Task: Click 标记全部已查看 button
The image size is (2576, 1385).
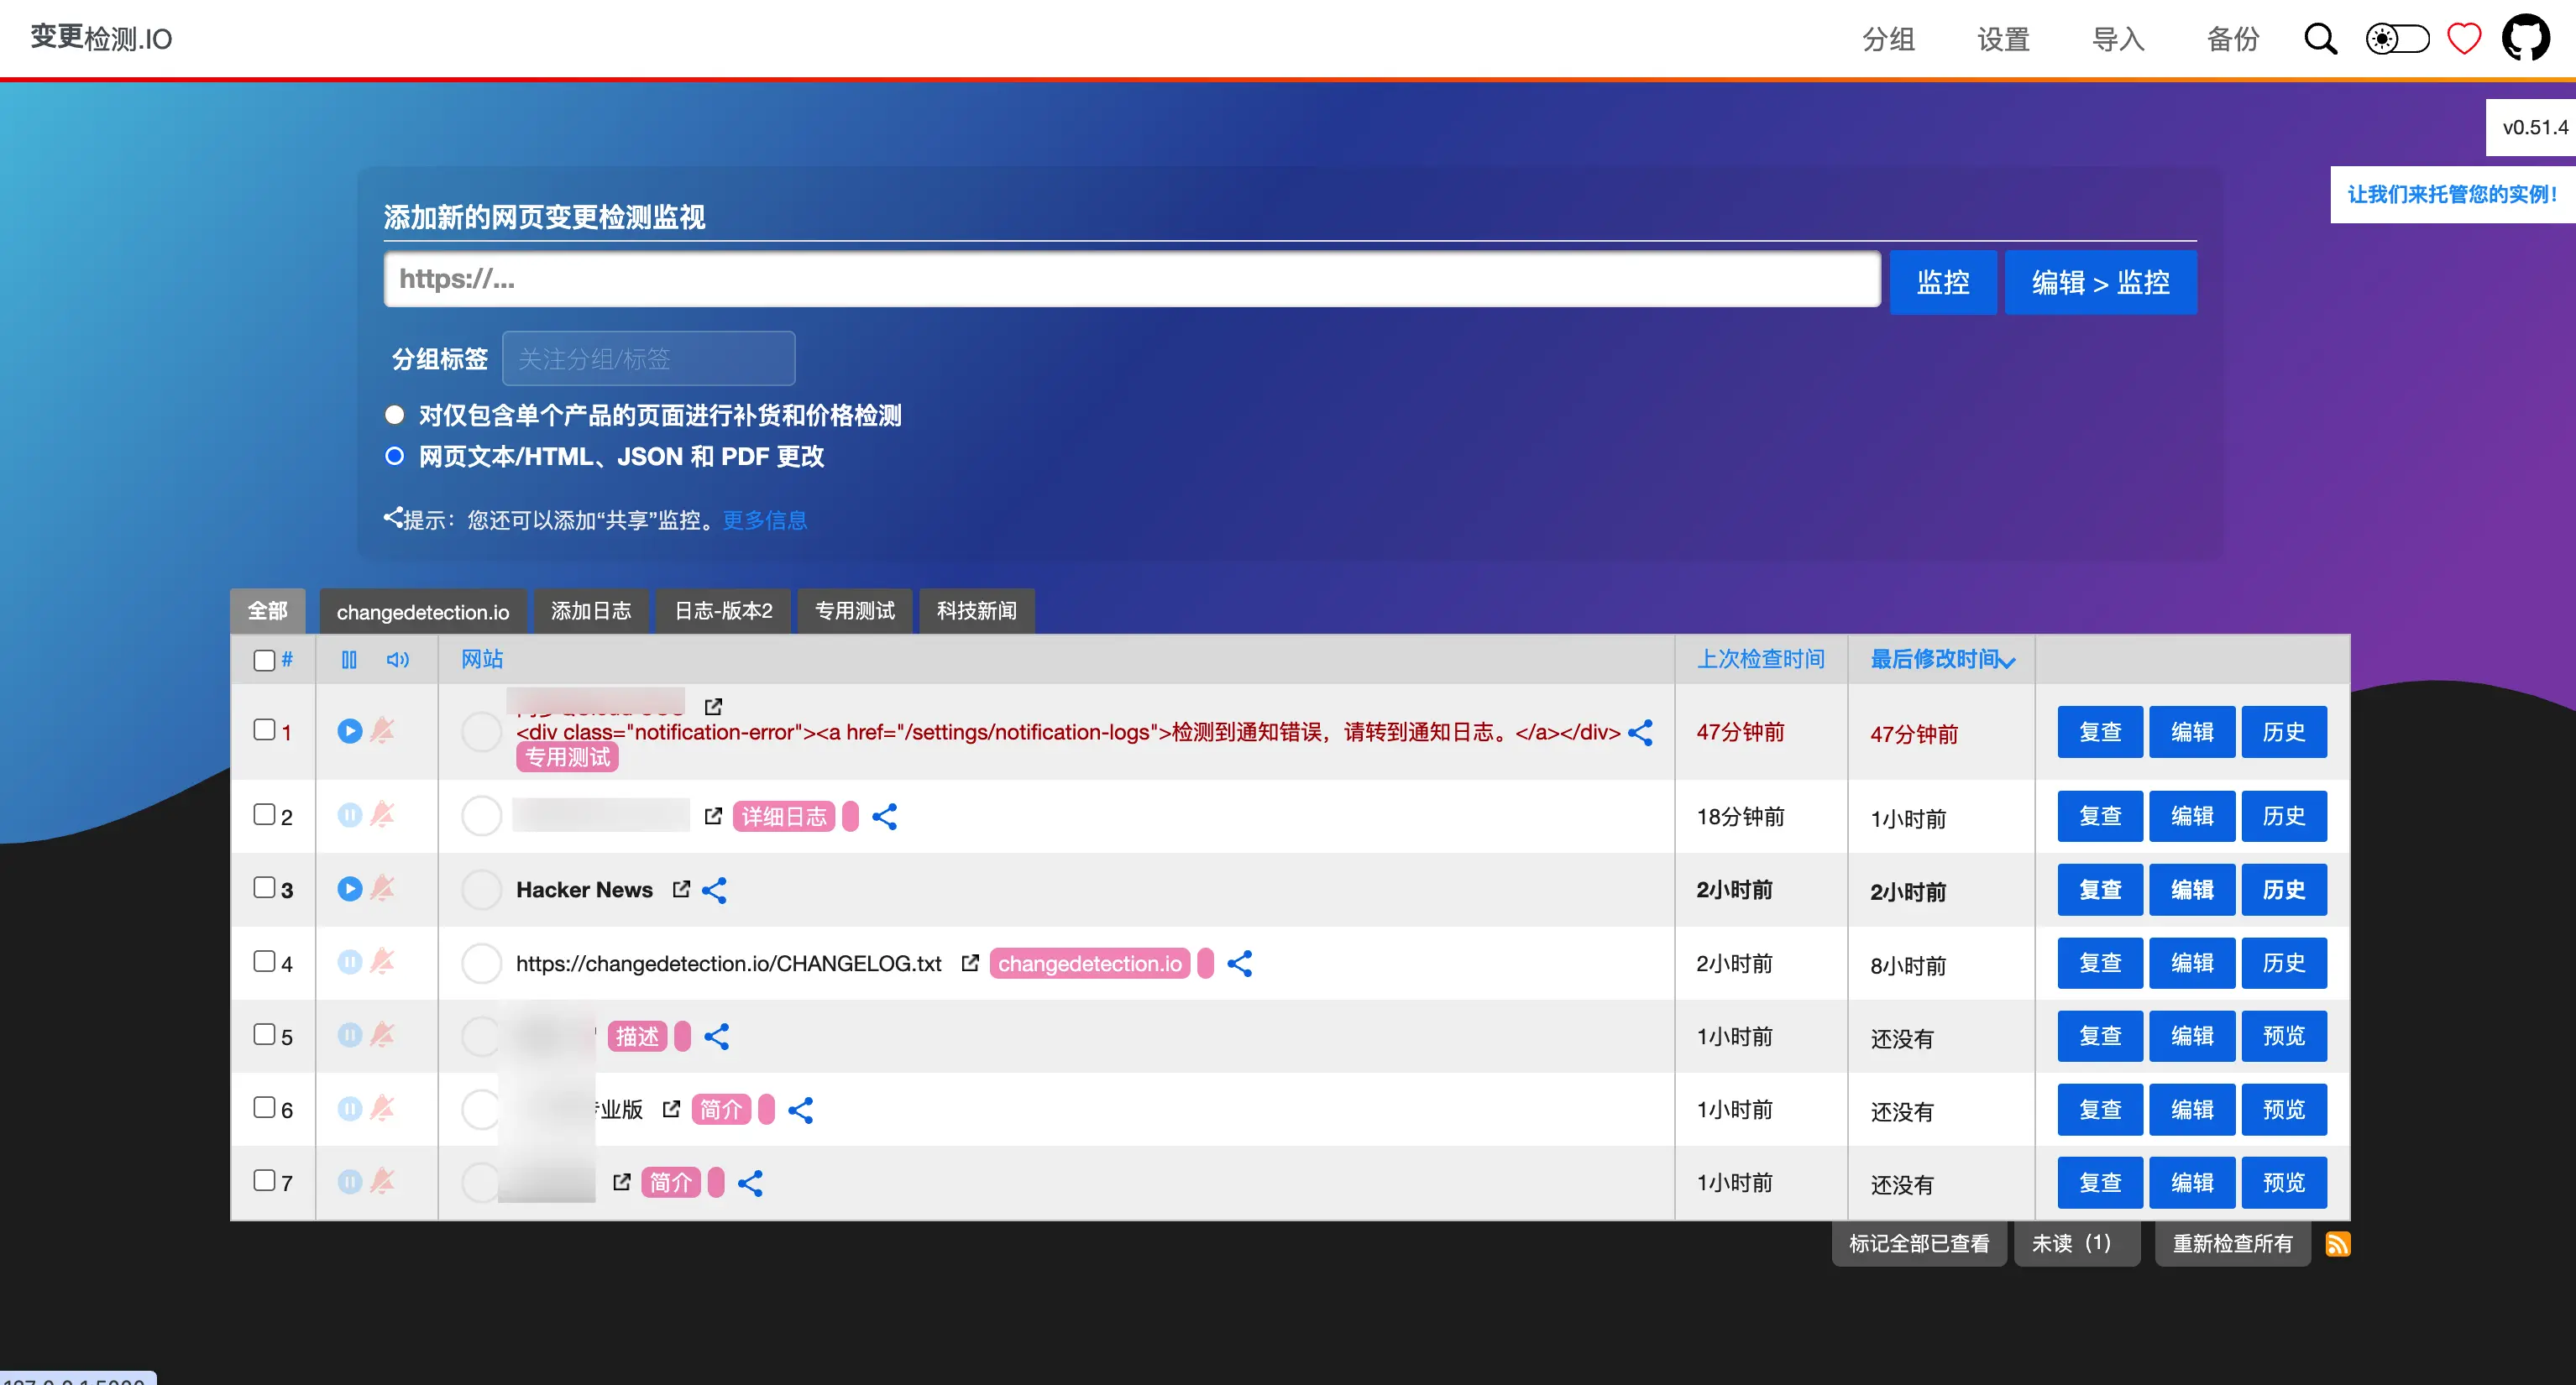Action: (1919, 1243)
